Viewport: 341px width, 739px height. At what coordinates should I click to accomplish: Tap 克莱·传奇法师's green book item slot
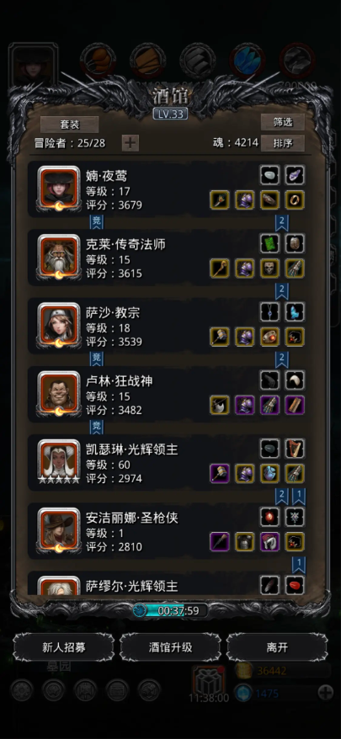269,243
